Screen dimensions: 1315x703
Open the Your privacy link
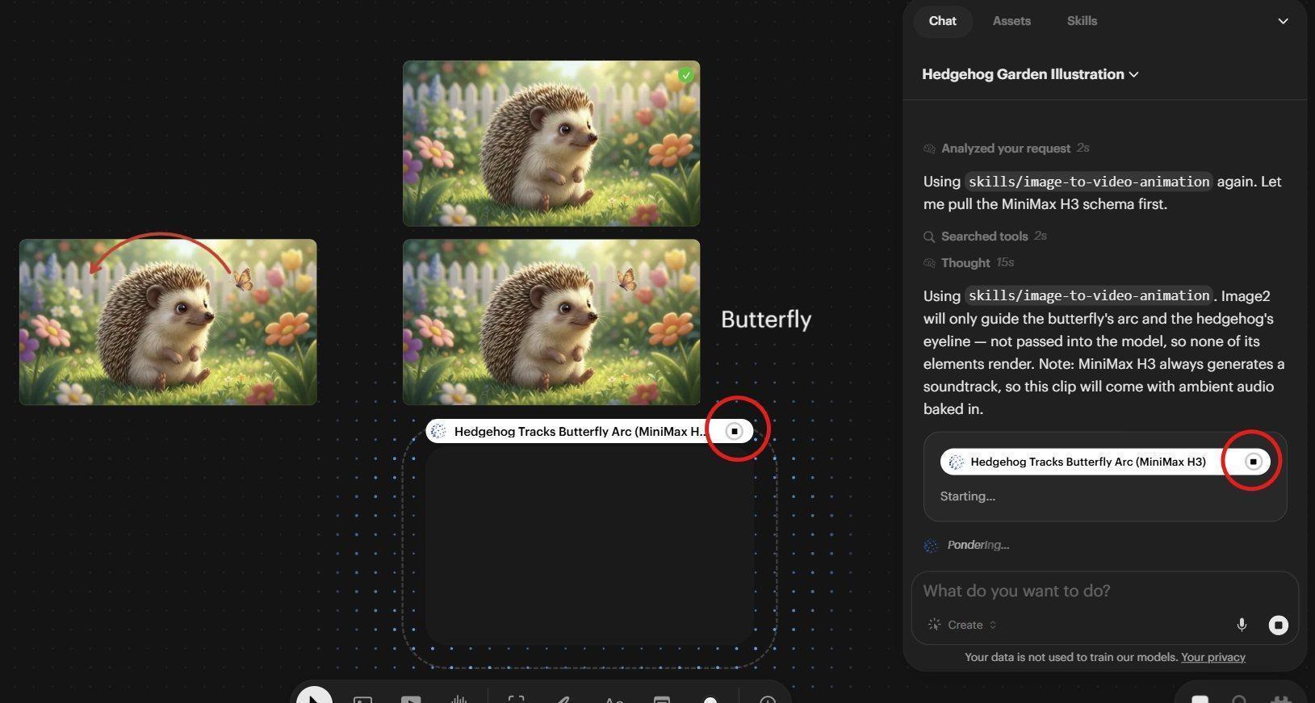coord(1212,657)
